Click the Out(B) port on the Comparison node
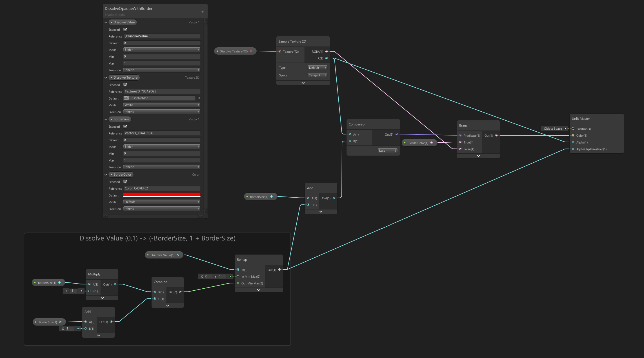The image size is (644, 358). point(397,134)
